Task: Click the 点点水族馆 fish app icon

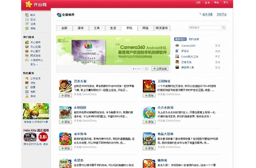Action: coord(149,113)
